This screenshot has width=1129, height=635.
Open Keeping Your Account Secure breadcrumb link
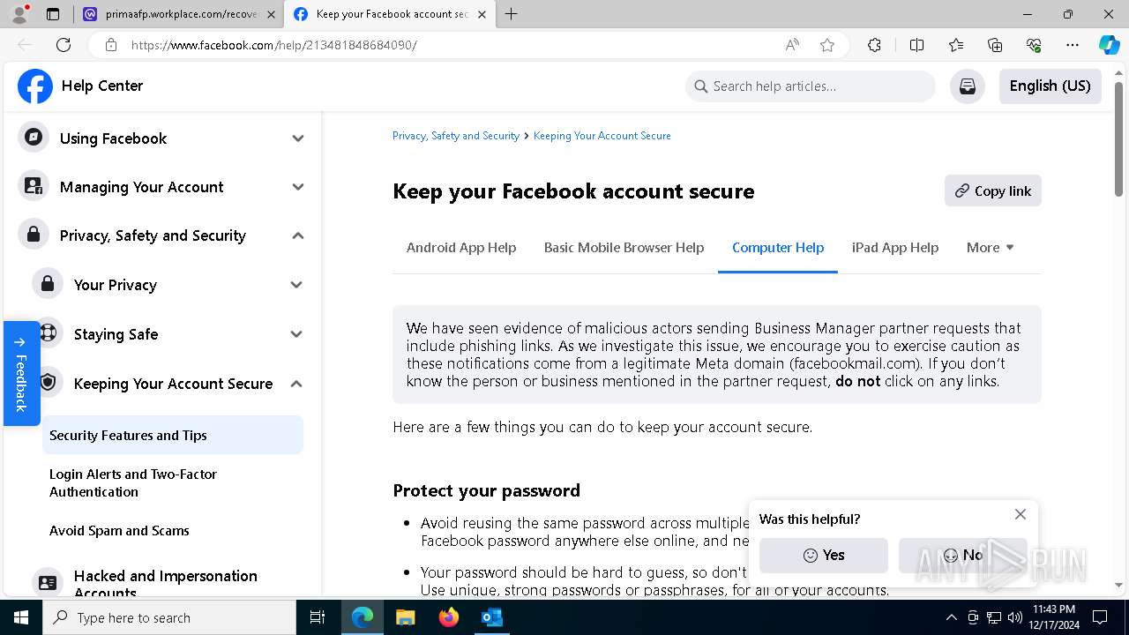[x=602, y=136]
